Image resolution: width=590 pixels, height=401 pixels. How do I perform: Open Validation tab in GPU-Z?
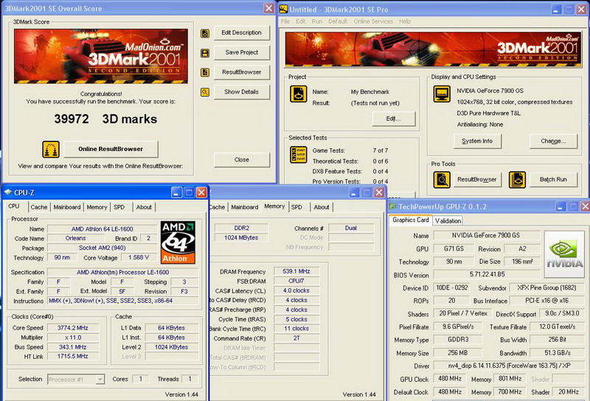pos(448,221)
